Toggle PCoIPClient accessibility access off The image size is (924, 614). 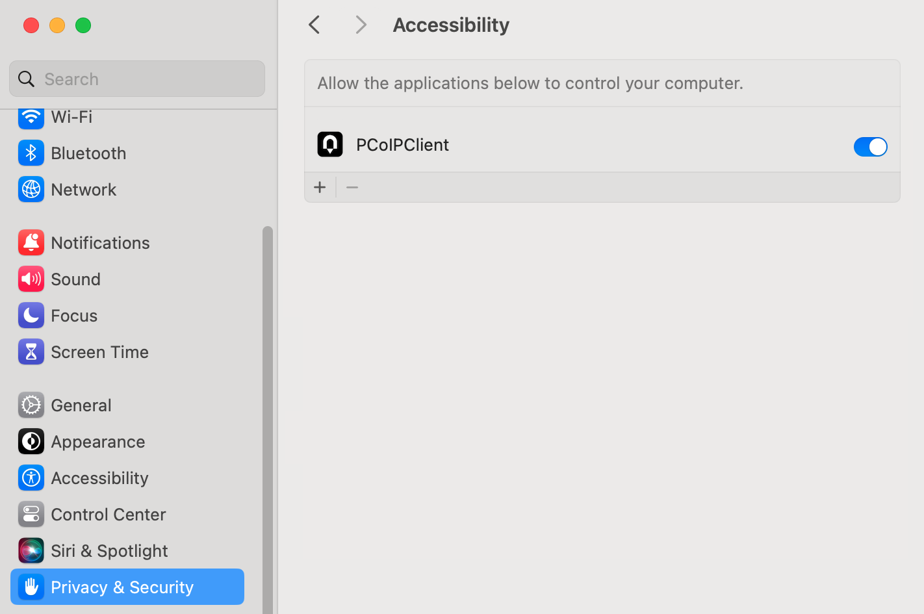870,147
